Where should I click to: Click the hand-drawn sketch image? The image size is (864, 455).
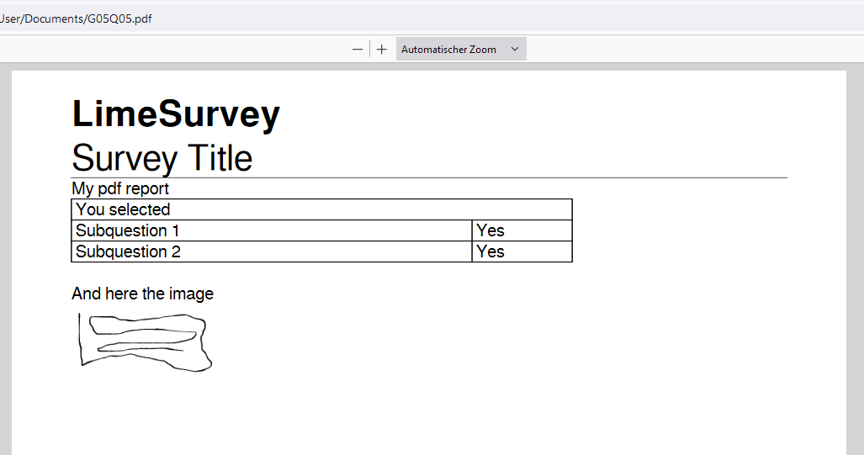pos(145,341)
